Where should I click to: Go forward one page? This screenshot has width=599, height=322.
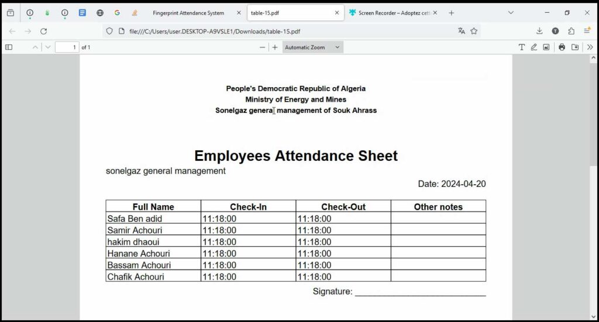click(x=28, y=32)
